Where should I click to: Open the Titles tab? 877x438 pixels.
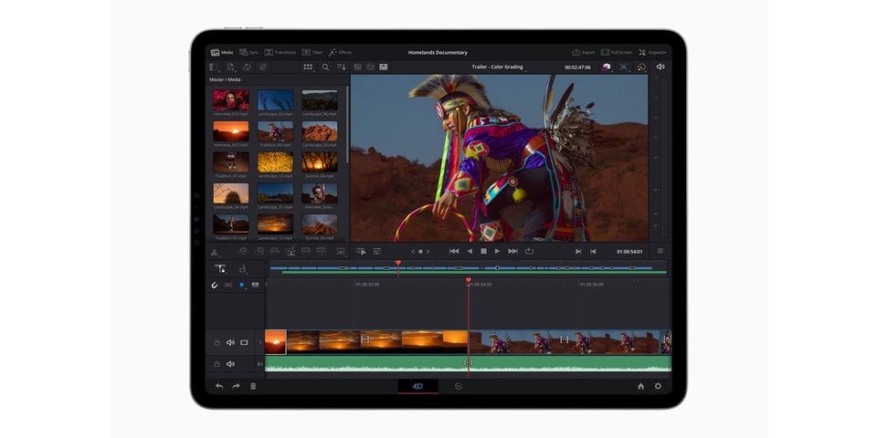(x=312, y=53)
